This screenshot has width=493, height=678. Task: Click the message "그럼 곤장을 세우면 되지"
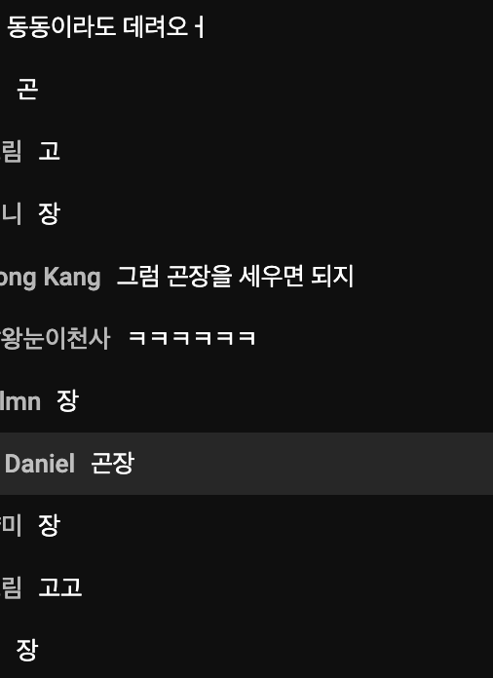coord(235,276)
